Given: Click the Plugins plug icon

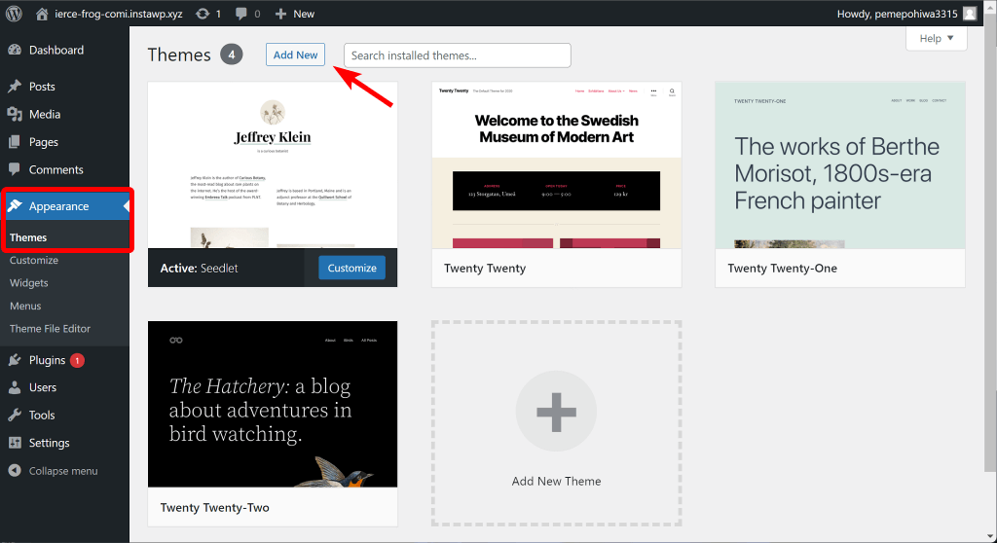Looking at the screenshot, I should pyautogui.click(x=15, y=360).
